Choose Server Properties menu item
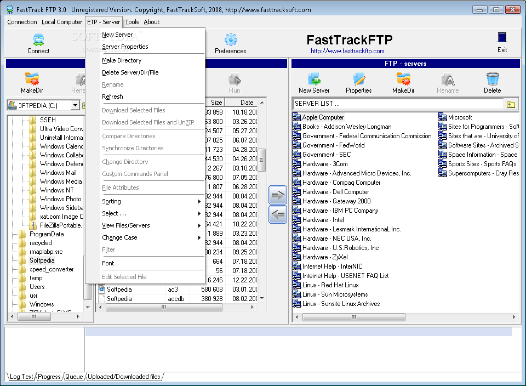 [x=145, y=47]
